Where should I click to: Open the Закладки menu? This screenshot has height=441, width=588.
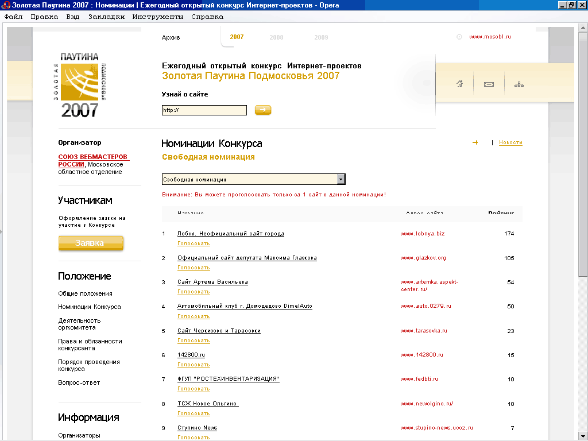[x=106, y=17]
